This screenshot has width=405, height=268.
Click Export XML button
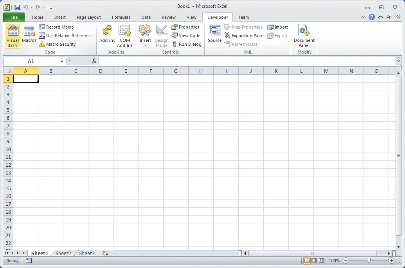coord(277,36)
